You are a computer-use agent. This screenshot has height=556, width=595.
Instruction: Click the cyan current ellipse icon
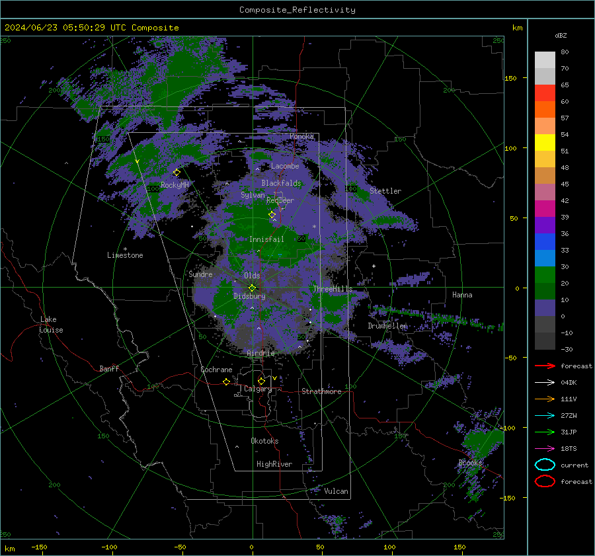tap(545, 465)
